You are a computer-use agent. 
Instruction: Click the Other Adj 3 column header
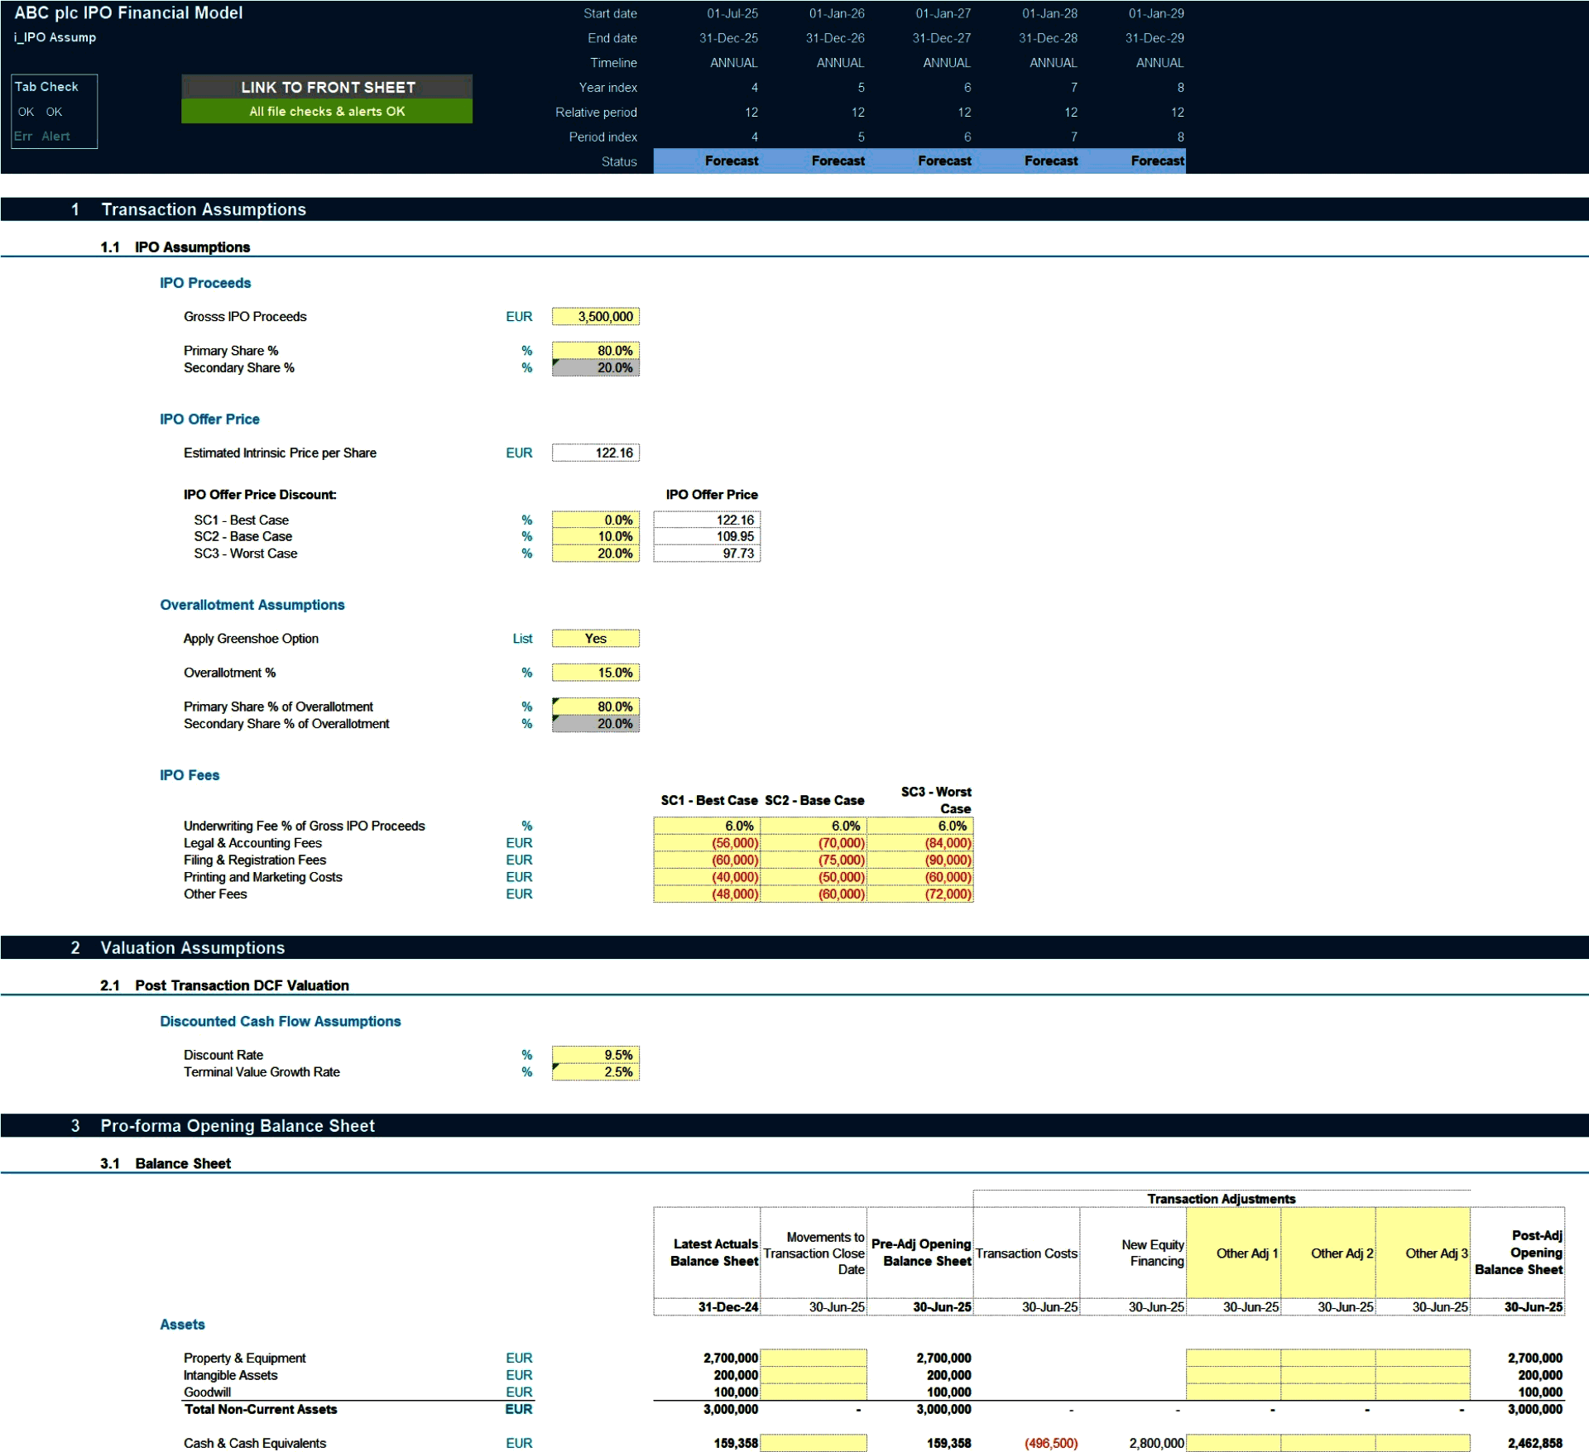click(x=1423, y=1253)
